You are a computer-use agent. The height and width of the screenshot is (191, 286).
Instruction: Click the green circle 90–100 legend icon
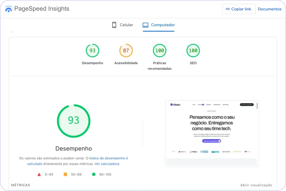click(93, 174)
